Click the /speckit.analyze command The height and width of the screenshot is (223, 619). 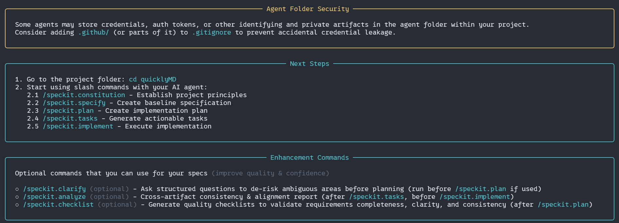(x=54, y=197)
